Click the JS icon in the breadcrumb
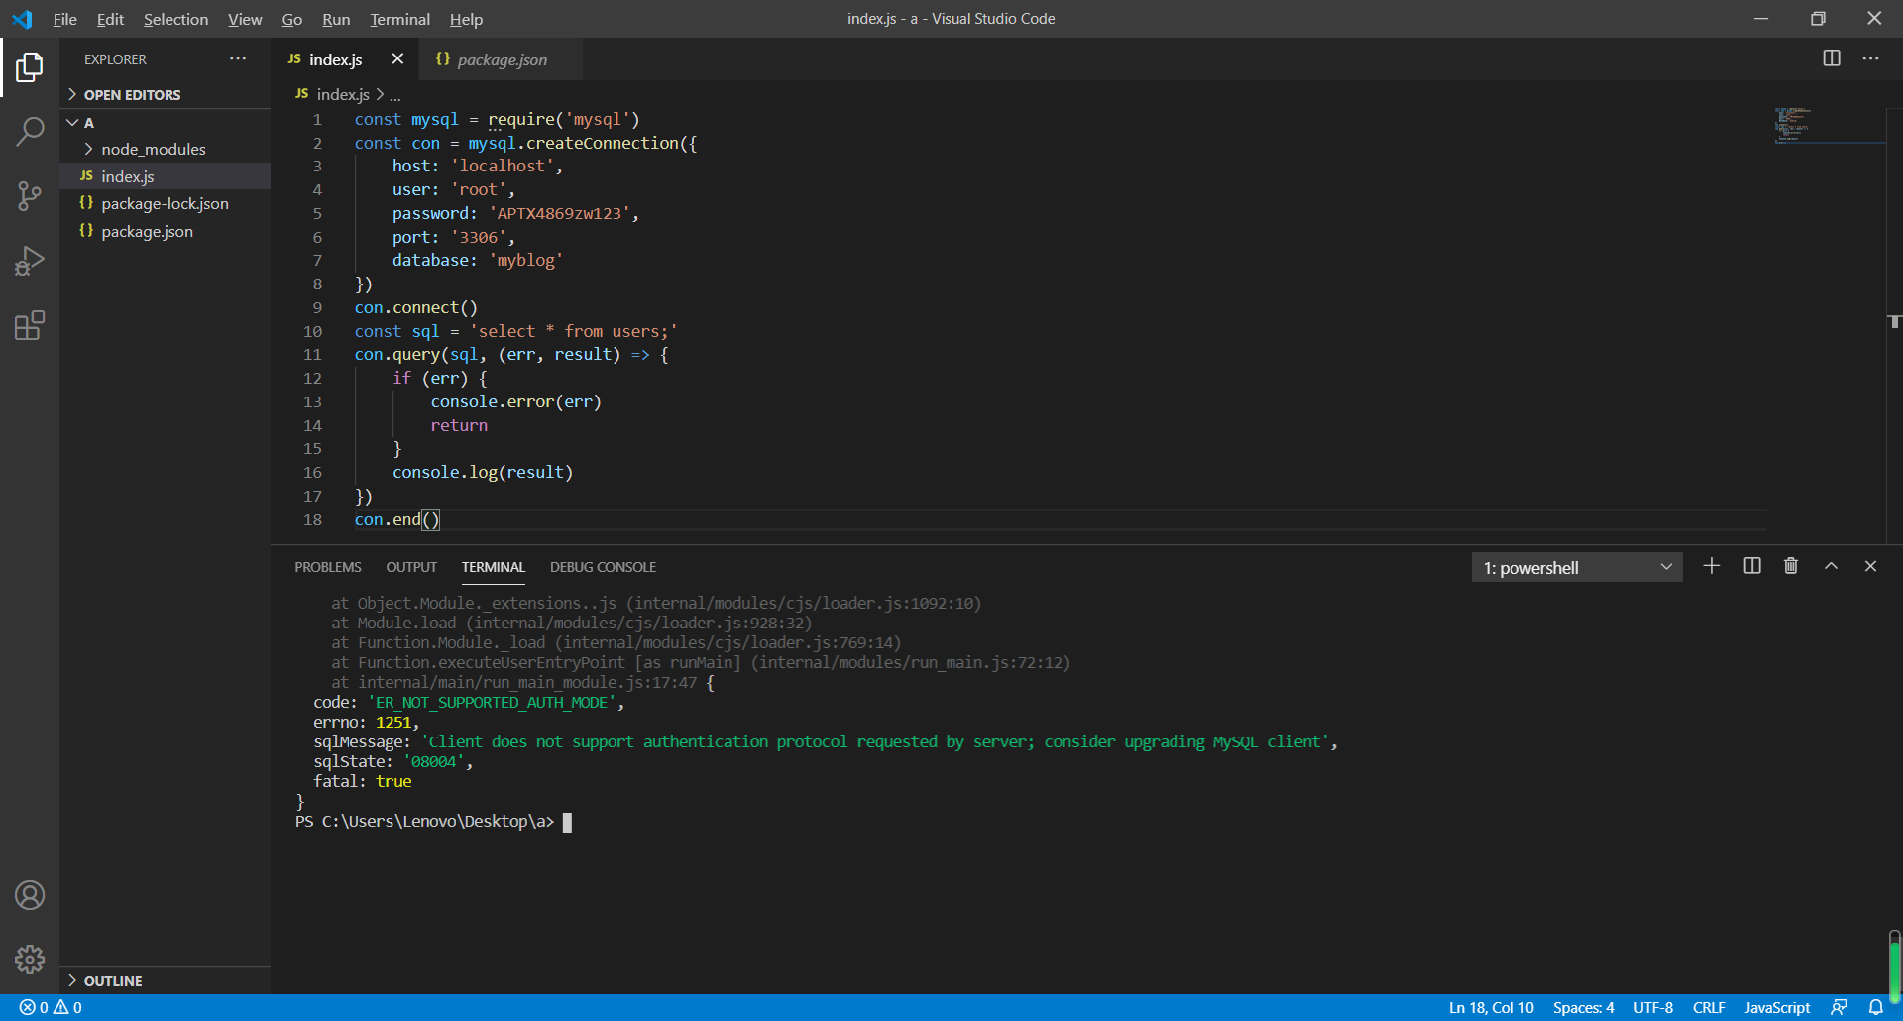Image resolution: width=1903 pixels, height=1021 pixels. pos(301,94)
